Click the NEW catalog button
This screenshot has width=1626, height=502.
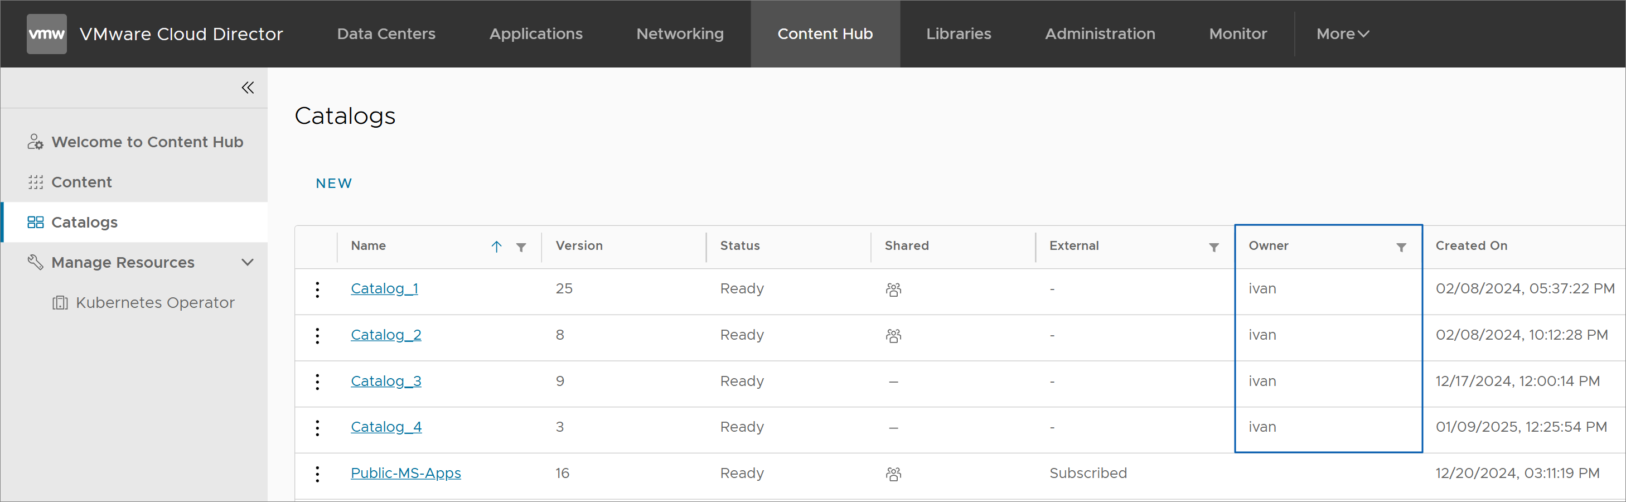pos(334,184)
